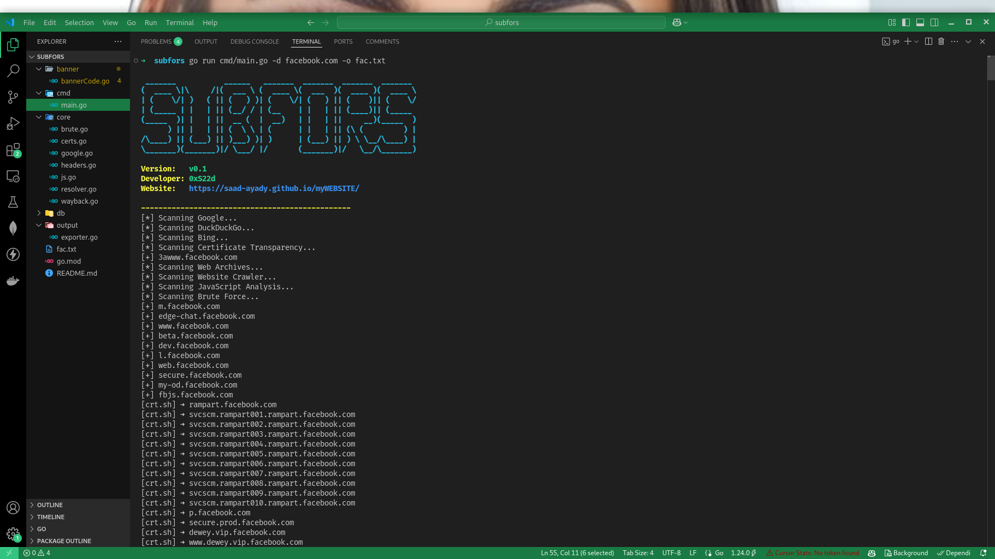The width and height of the screenshot is (995, 559).
Task: Switch to the COMMENTS tab
Action: [x=382, y=41]
